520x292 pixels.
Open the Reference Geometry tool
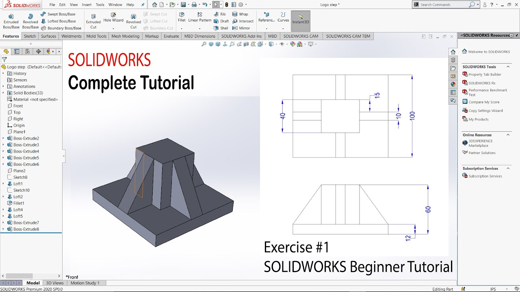coord(266,17)
